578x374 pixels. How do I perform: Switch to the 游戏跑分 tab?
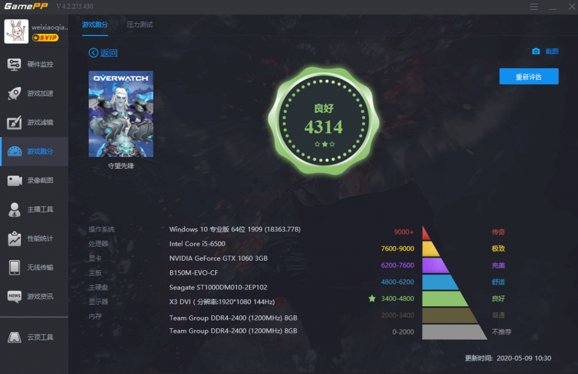(x=95, y=25)
